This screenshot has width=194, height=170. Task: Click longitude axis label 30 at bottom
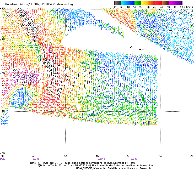[2, 156]
